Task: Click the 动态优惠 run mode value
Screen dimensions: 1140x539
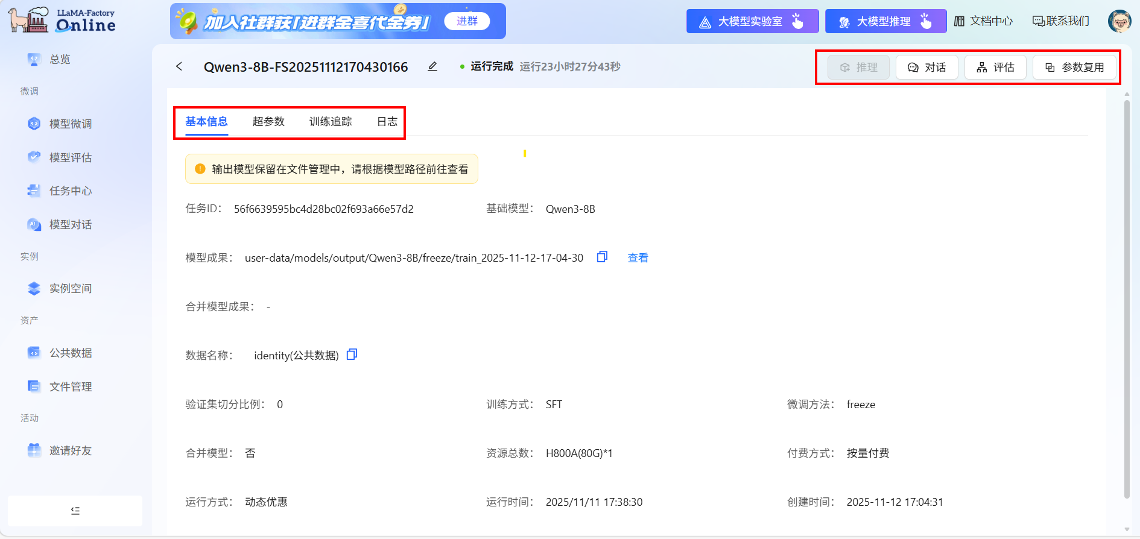Action: (x=266, y=502)
